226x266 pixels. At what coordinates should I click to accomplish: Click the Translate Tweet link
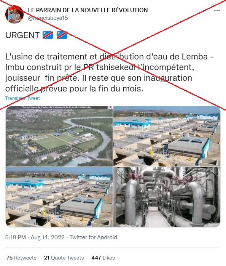22,98
